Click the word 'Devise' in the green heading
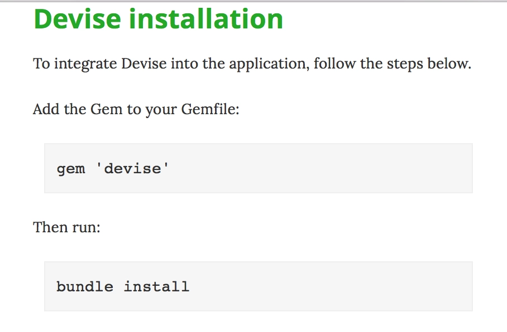This screenshot has width=507, height=332. click(77, 19)
